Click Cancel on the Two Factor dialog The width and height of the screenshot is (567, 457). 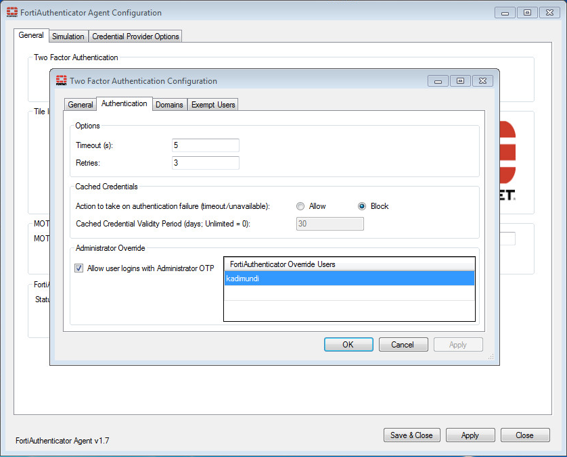pos(403,344)
